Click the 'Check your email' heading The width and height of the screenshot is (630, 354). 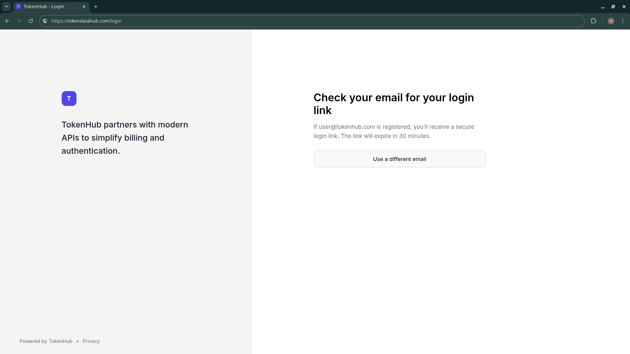point(394,104)
